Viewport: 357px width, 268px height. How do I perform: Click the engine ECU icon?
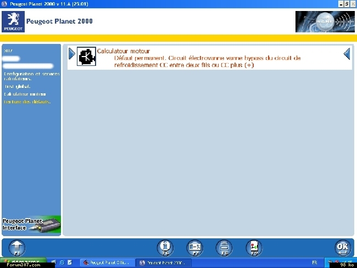click(x=86, y=57)
